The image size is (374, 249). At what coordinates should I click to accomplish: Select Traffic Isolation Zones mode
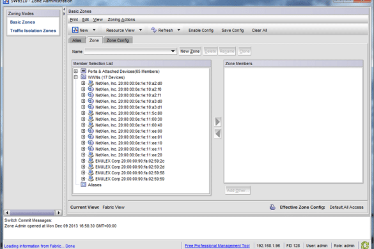coord(33,31)
